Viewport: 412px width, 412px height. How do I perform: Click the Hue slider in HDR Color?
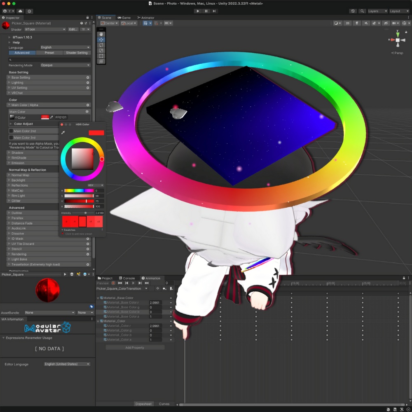click(x=79, y=190)
